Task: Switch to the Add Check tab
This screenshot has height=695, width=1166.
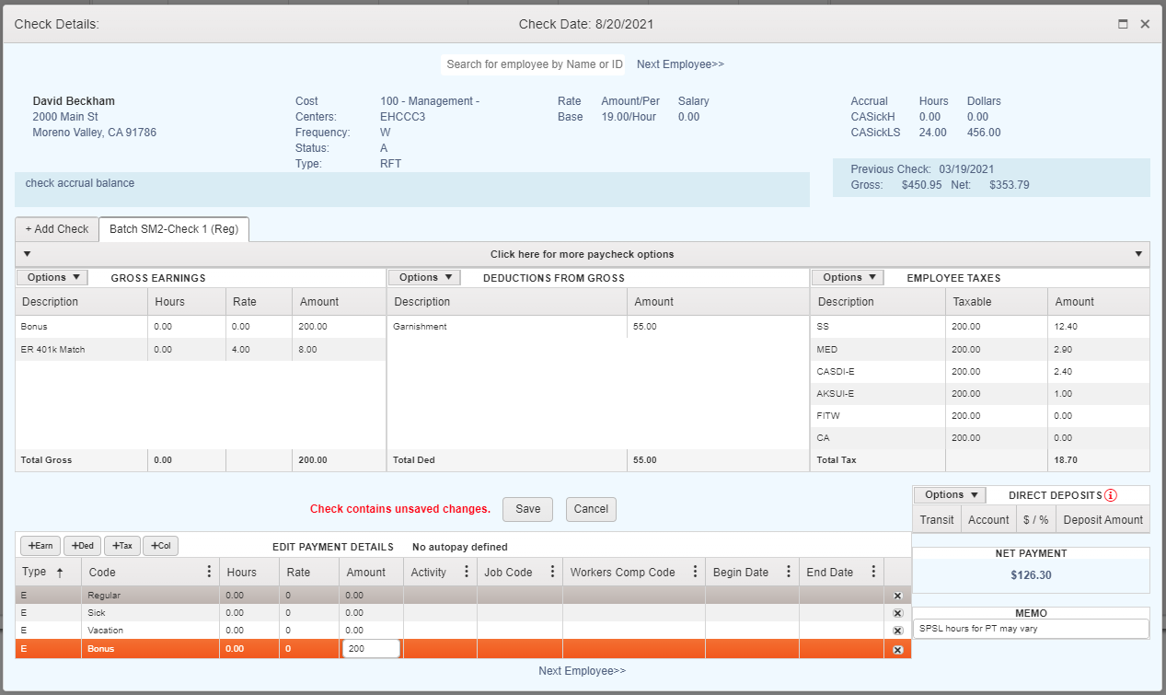Action: tap(56, 229)
